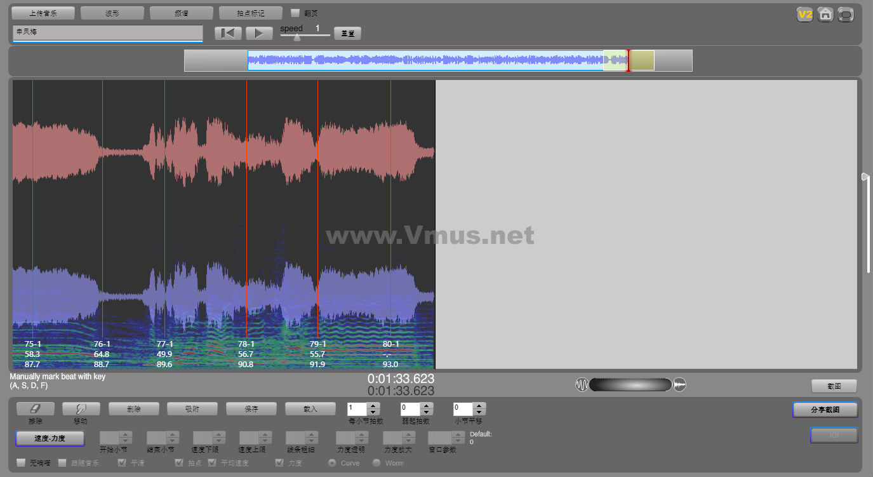Toggle fullscreen with the expand icon
Viewport: 873px width, 477px height.
coord(846,14)
